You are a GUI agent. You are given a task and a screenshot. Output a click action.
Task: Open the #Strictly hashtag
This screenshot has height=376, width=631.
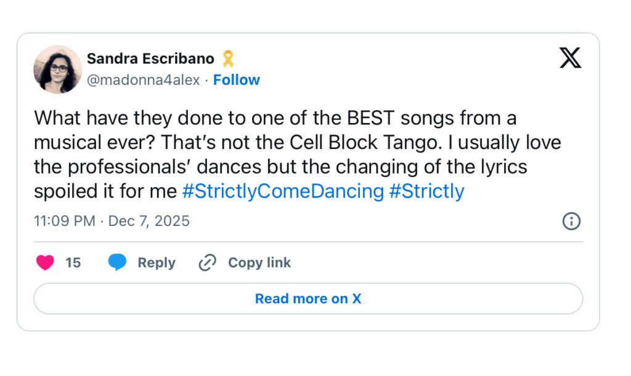click(426, 191)
